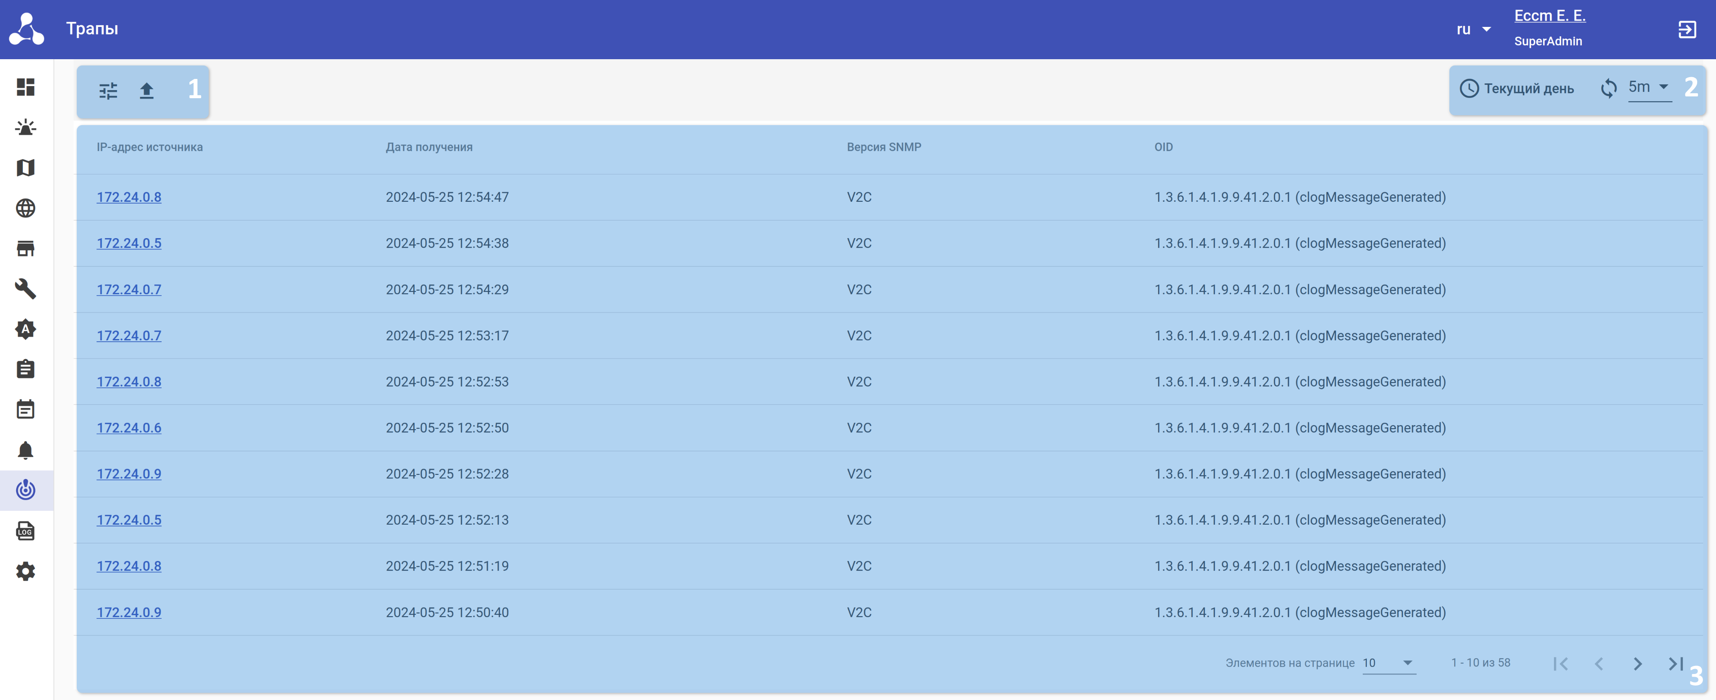This screenshot has width=1716, height=700.
Task: Open the dashboard sidebar icon
Action: point(25,87)
